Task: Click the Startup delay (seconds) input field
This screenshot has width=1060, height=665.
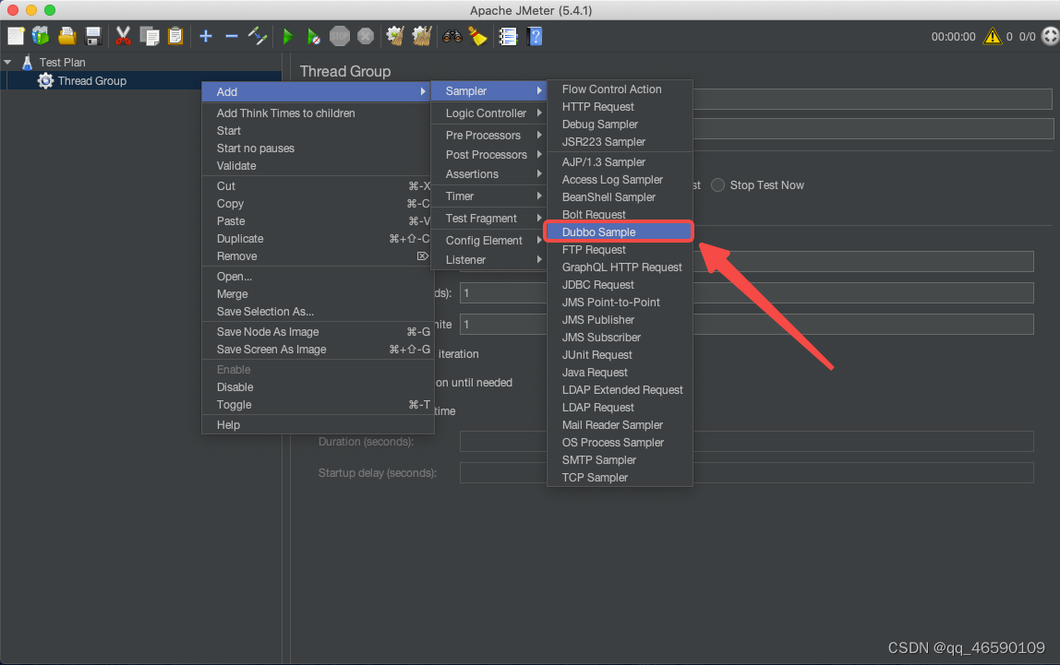Action: (746, 472)
